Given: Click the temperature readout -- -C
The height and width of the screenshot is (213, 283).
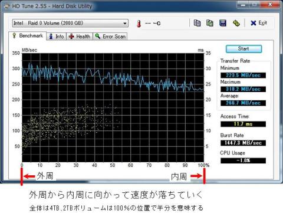Looking at the screenshot, I should pos(153,24).
